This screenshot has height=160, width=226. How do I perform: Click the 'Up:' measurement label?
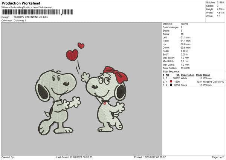coord(165,44)
